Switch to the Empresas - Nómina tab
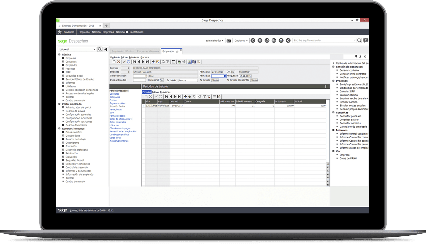 point(148,52)
